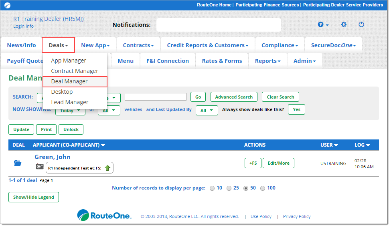Click the R1 Independent Test eC FS status box
This screenshot has height=230, width=389.
[x=80, y=168]
